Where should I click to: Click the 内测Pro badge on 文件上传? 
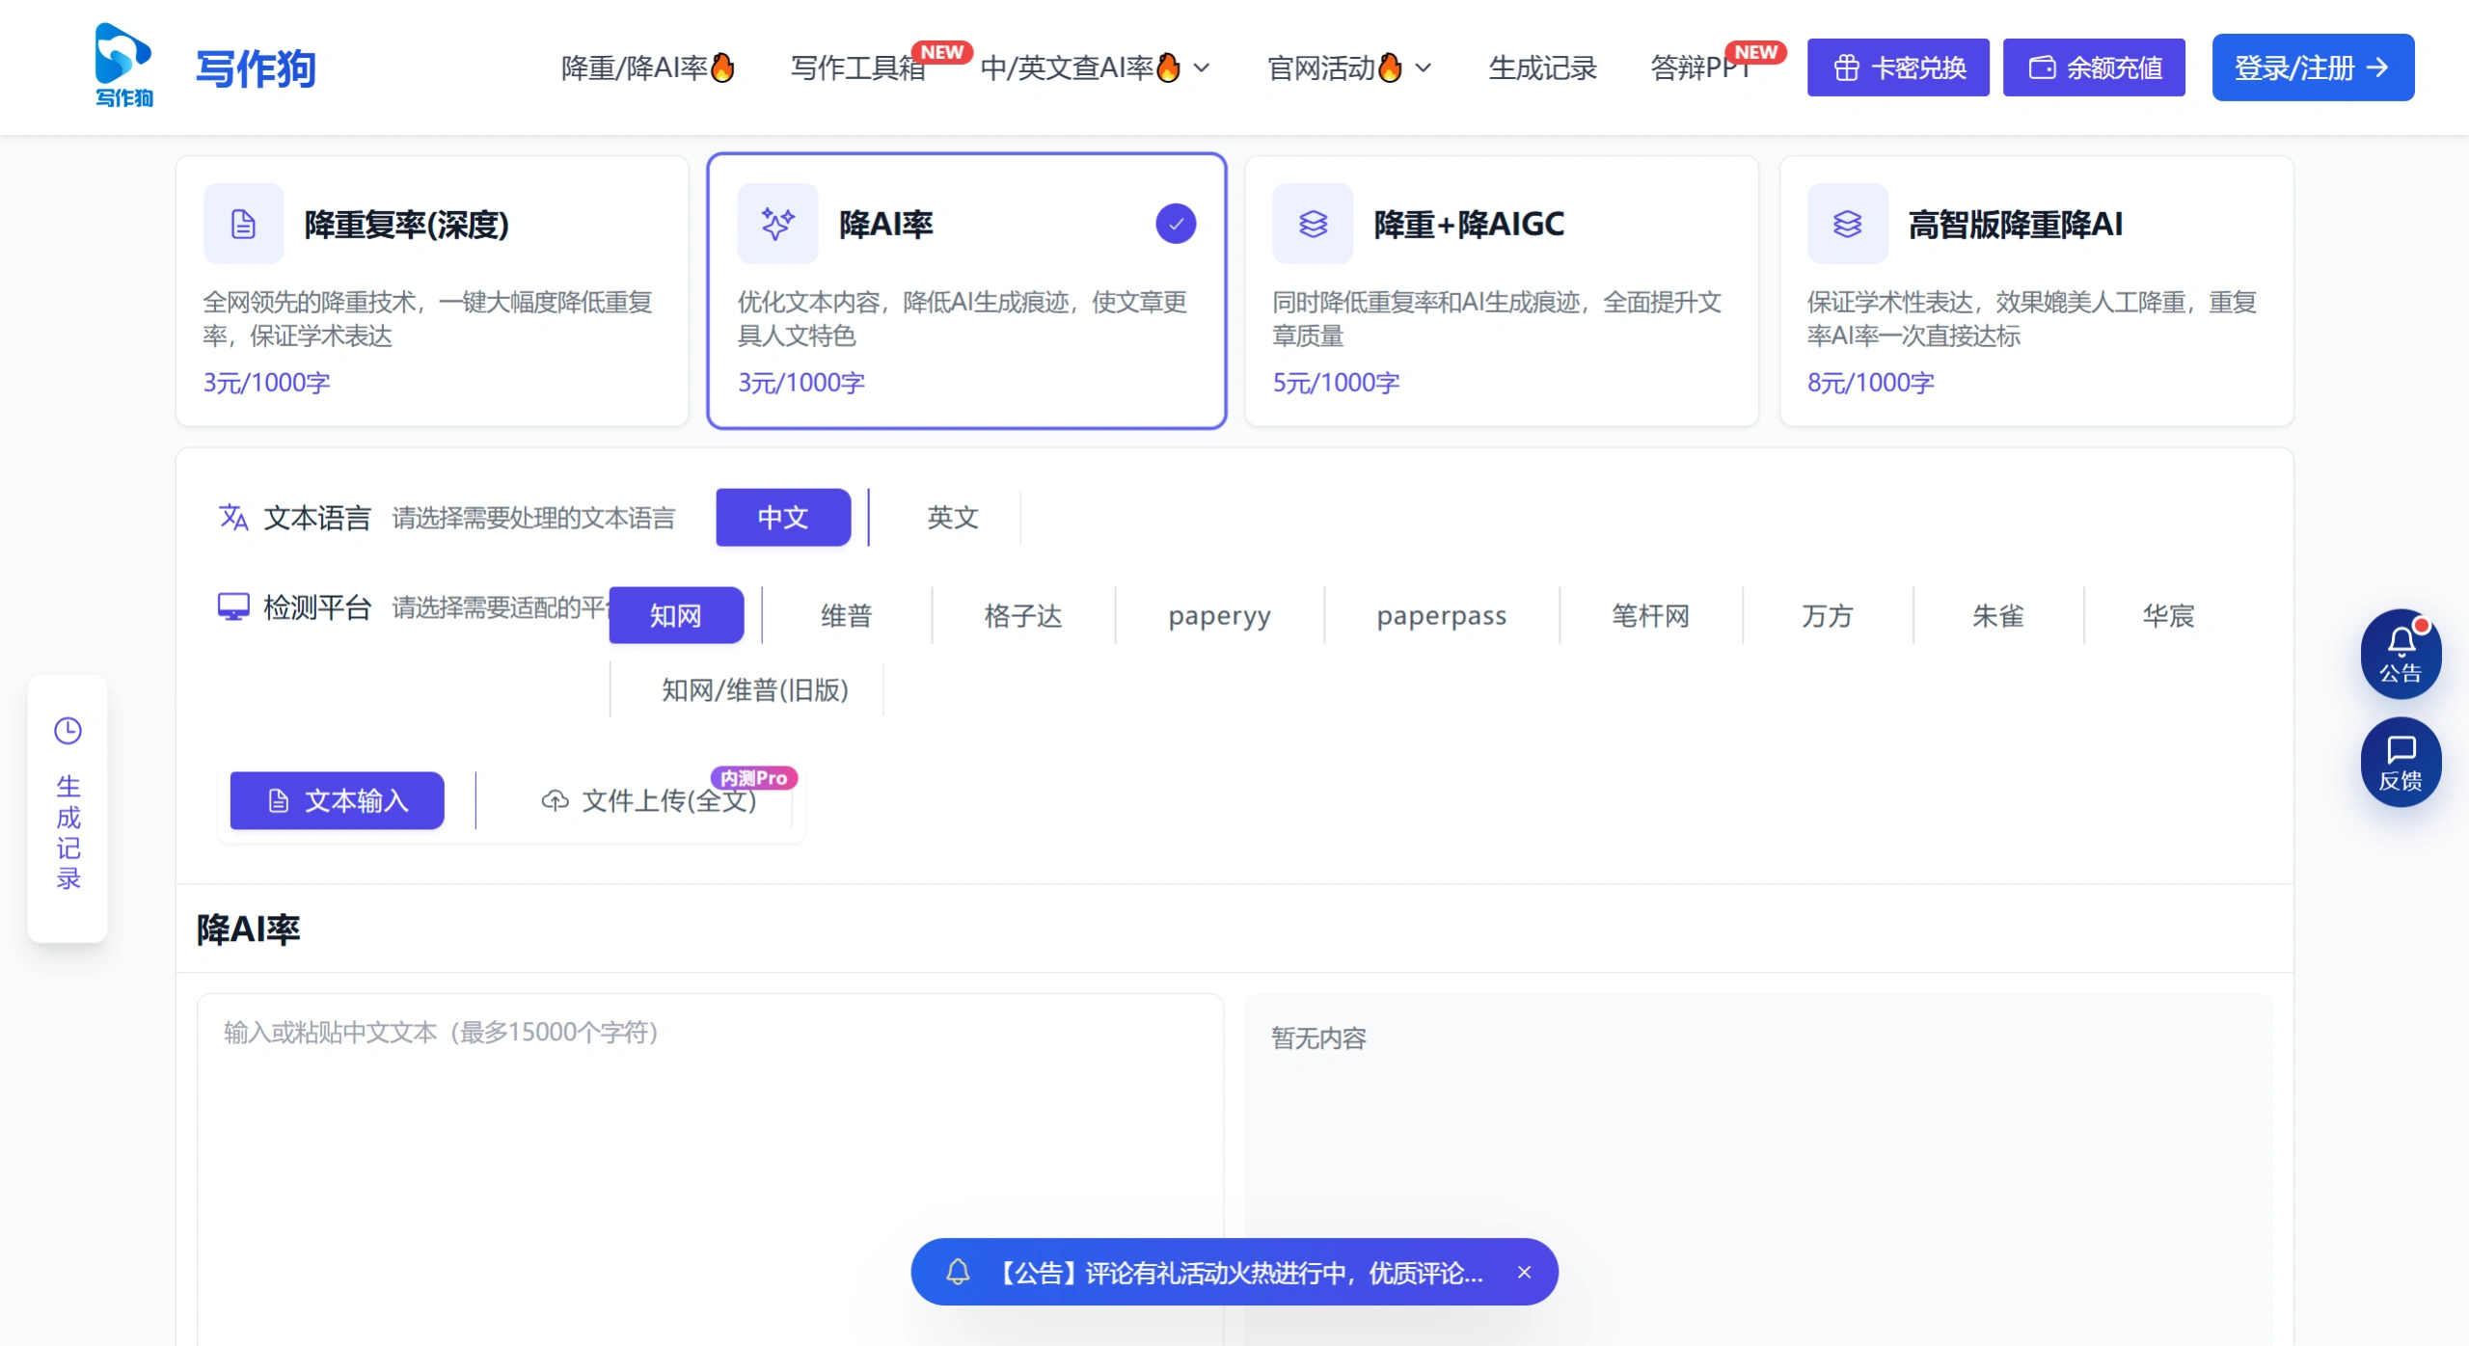754,778
